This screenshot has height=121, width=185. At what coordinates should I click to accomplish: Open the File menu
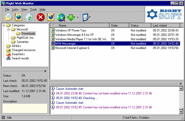7,10
